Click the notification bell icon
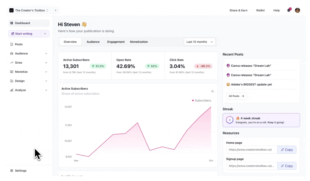 289,10
